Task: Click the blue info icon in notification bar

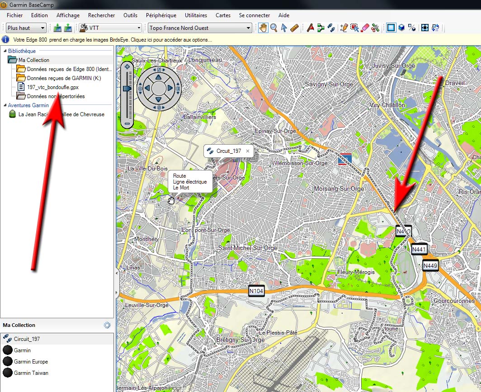Action: pos(5,40)
